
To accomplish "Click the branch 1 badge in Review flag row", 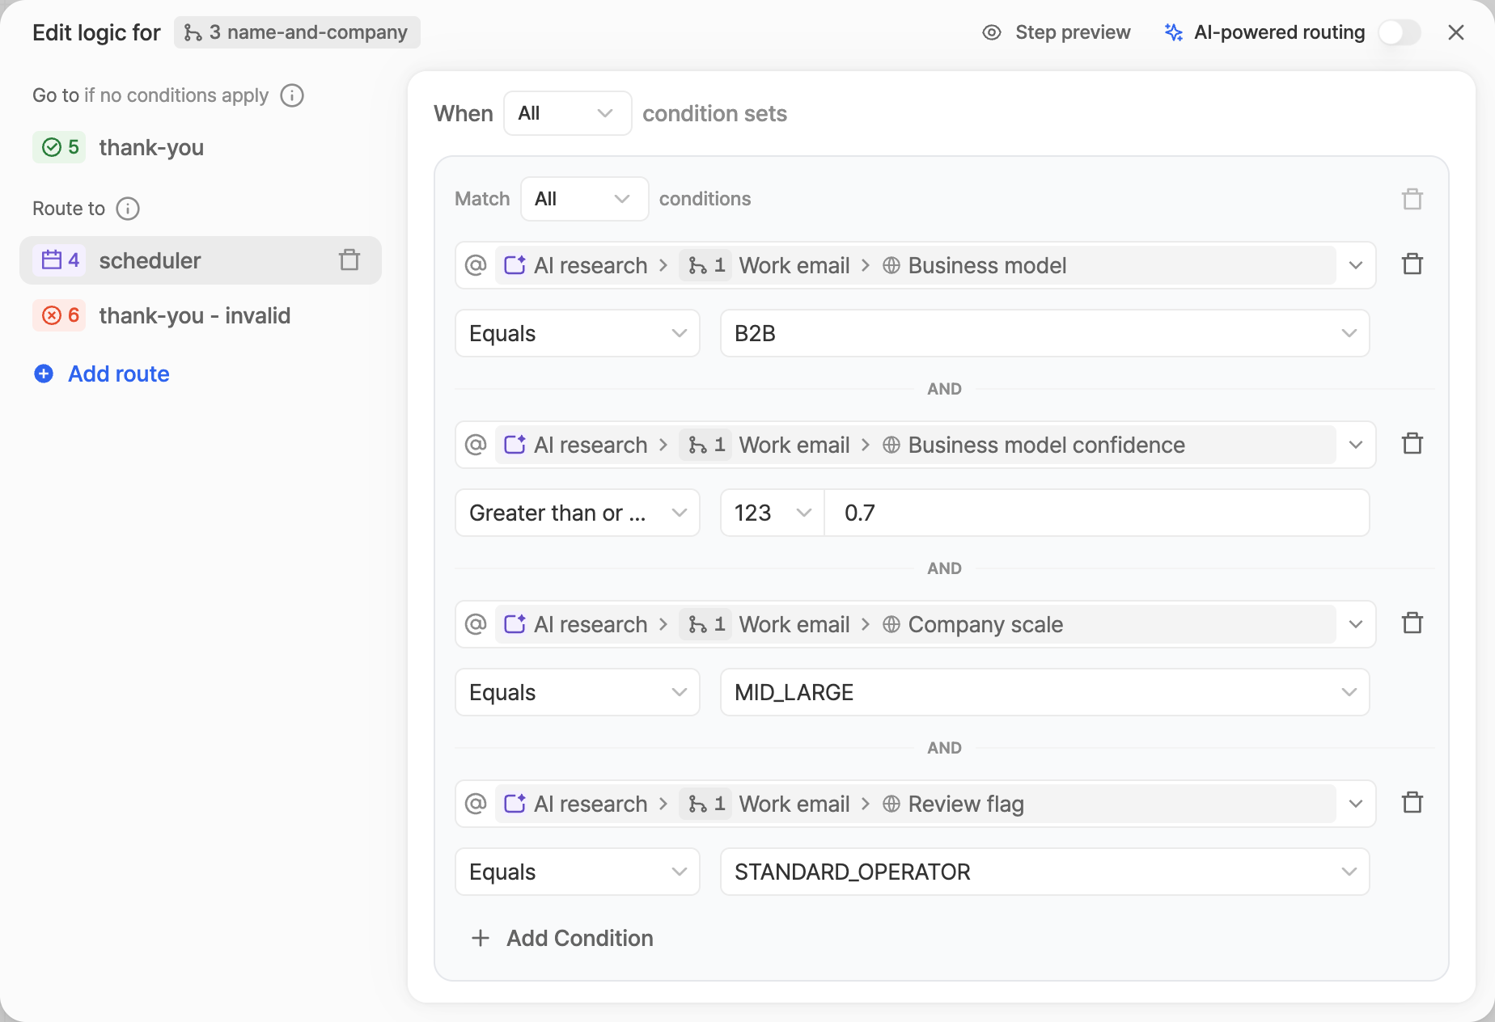I will click(x=706, y=804).
